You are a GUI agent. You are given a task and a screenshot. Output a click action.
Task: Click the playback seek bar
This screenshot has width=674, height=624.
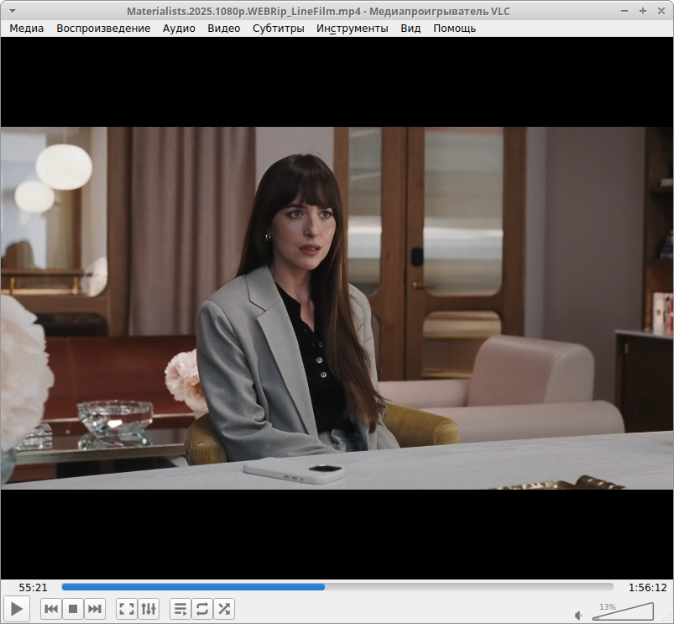(337, 587)
